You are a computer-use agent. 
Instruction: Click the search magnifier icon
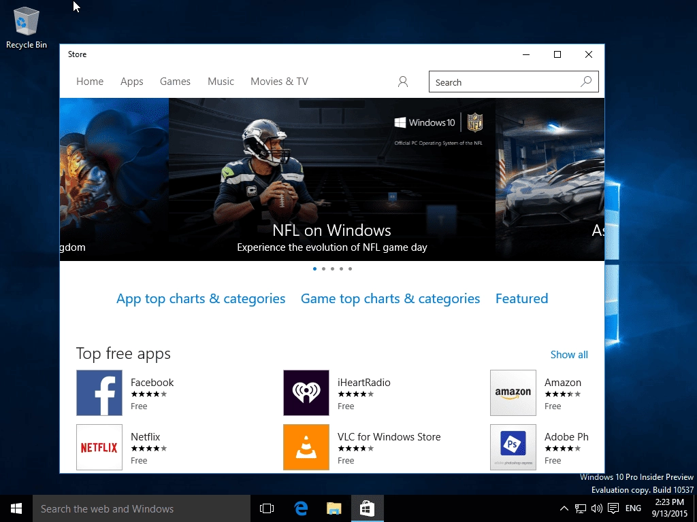pos(586,82)
